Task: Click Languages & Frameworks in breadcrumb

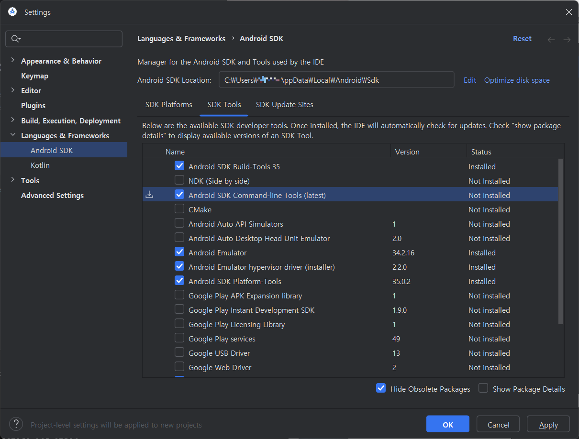Action: click(181, 39)
